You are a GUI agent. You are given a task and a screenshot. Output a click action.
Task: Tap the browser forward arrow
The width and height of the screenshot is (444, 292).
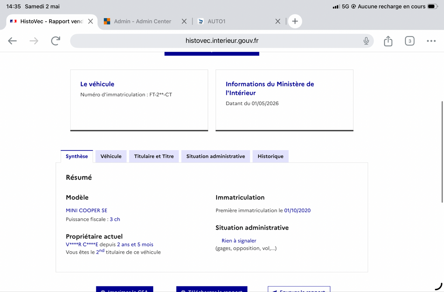click(34, 41)
